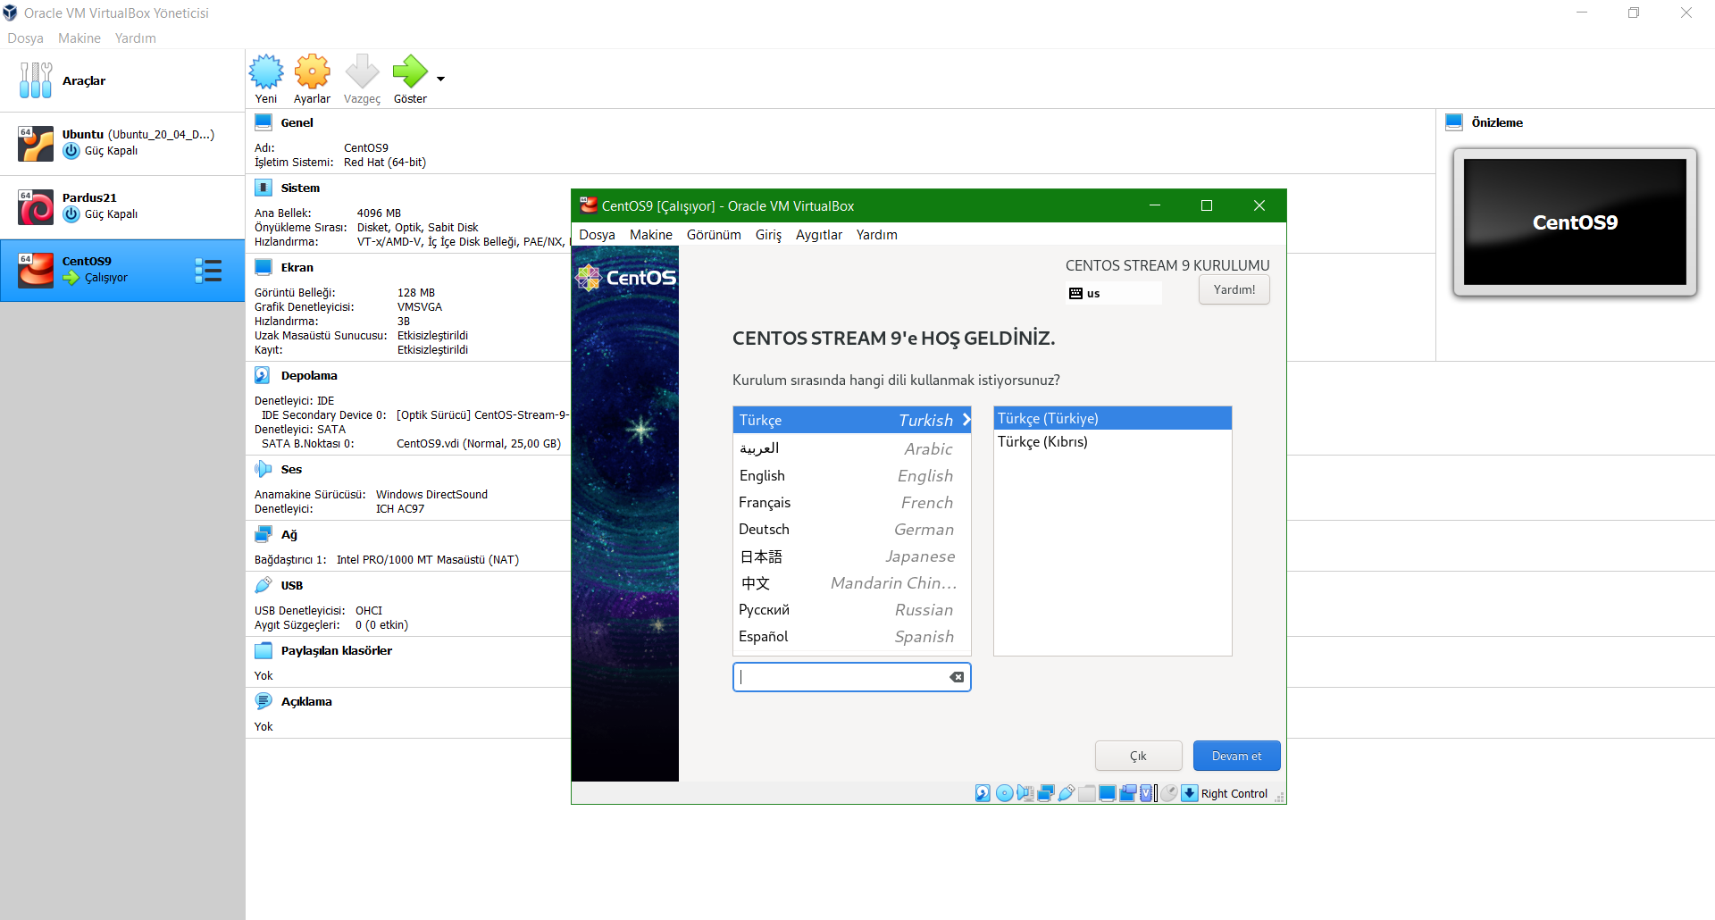Select the Ubuntu virtual machine
The image size is (1715, 920).
tap(122, 143)
